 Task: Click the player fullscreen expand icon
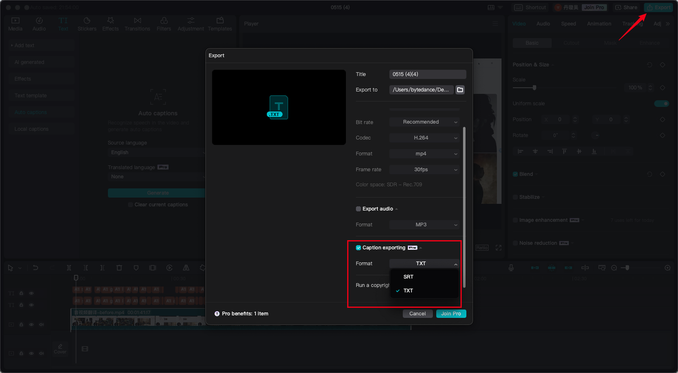coord(498,248)
